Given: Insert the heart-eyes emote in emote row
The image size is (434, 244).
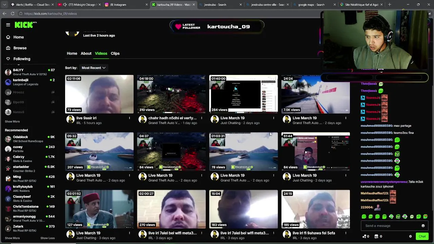Looking at the screenshot, I should coord(426,216).
